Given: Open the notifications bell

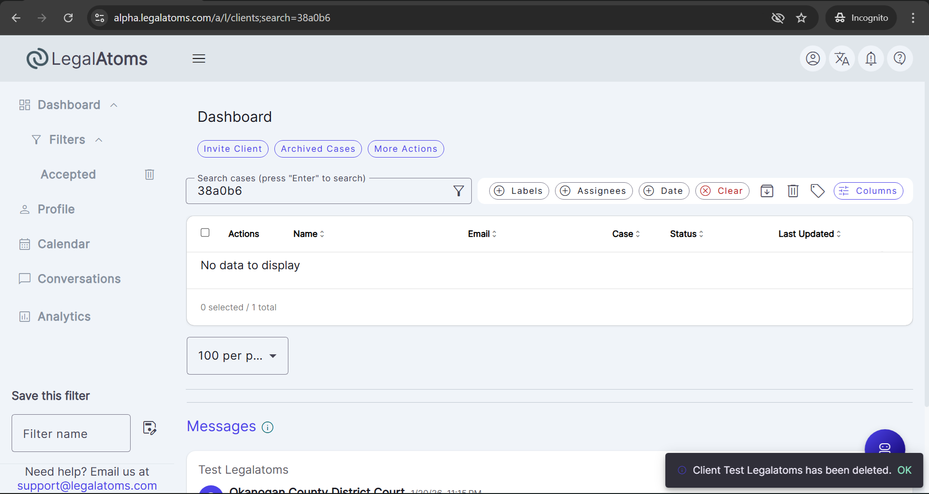Looking at the screenshot, I should coord(871,58).
